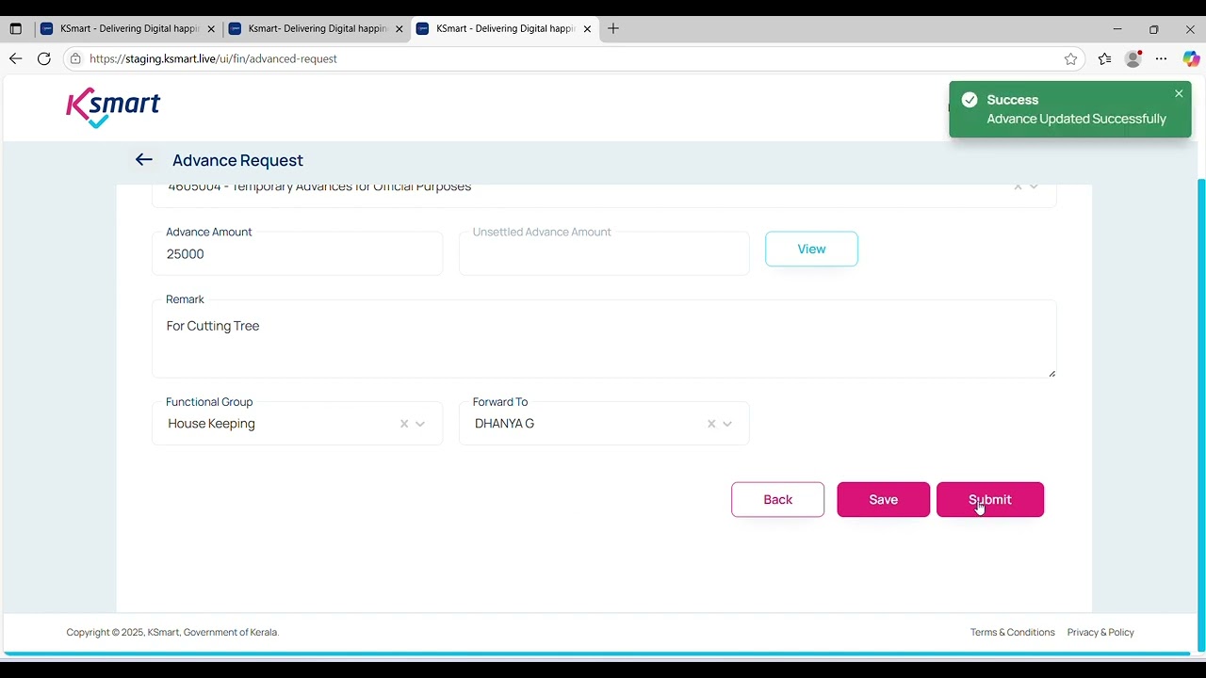Clear the Temporary Advances account selection

click(x=1018, y=187)
